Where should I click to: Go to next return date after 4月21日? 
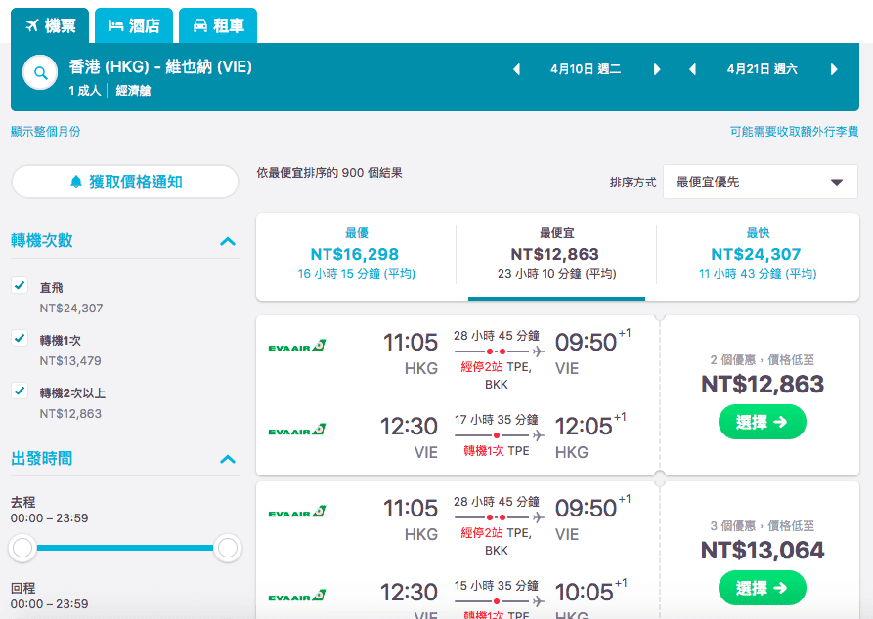pos(834,69)
